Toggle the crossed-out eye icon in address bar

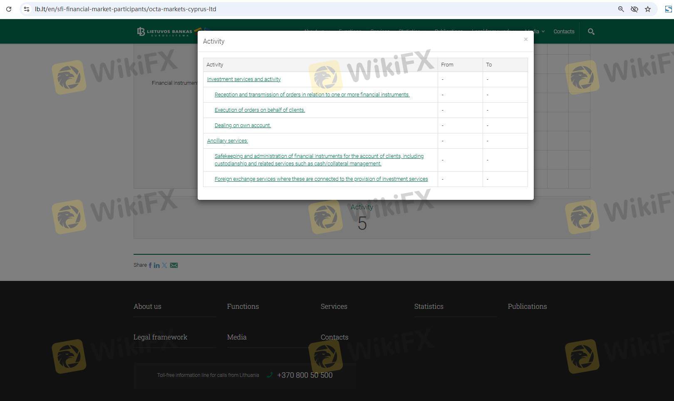pyautogui.click(x=634, y=9)
